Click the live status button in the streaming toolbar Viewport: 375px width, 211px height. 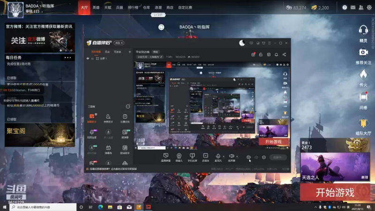point(278,157)
